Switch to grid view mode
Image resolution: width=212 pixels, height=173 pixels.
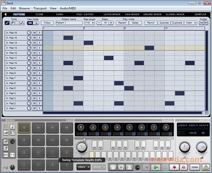(30, 23)
